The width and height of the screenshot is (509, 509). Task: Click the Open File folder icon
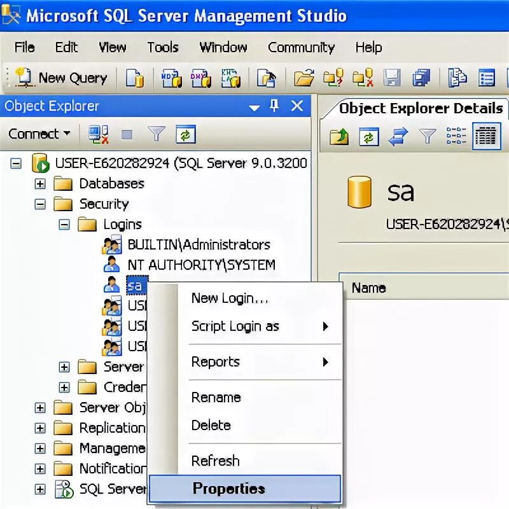[x=304, y=78]
